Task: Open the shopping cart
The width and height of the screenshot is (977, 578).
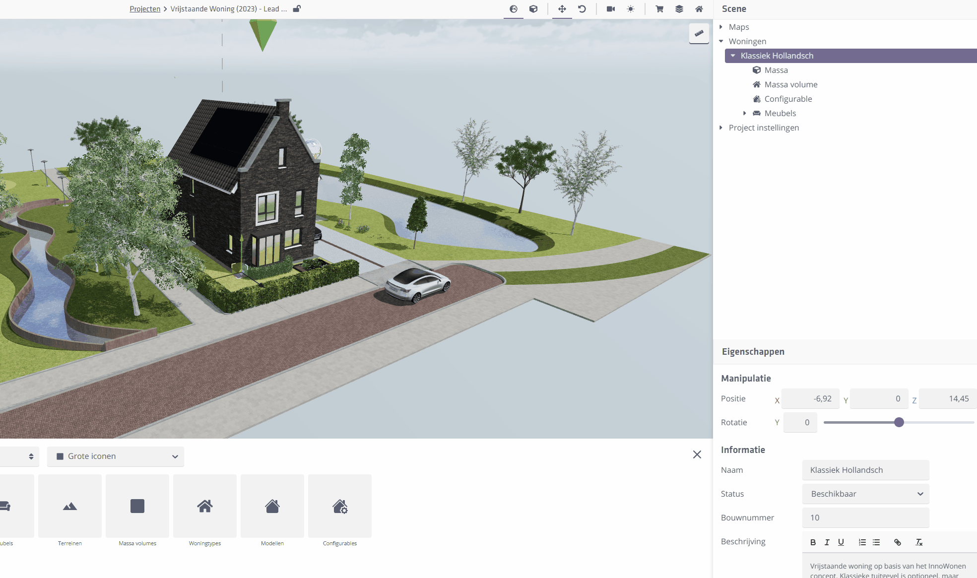Action: (658, 8)
